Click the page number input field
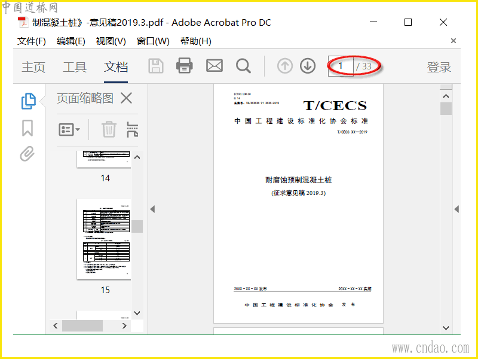The image size is (478, 359). [x=341, y=66]
